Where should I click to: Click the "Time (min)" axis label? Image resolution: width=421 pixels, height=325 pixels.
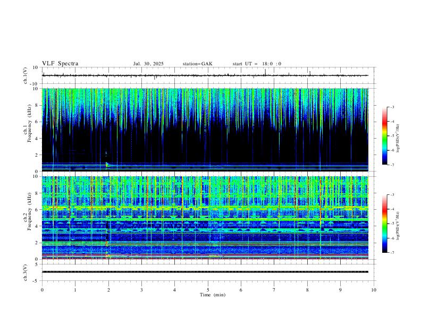213,295
